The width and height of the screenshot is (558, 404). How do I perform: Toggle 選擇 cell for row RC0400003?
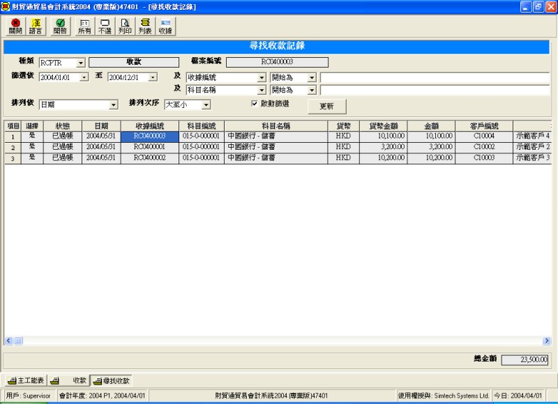click(x=32, y=136)
